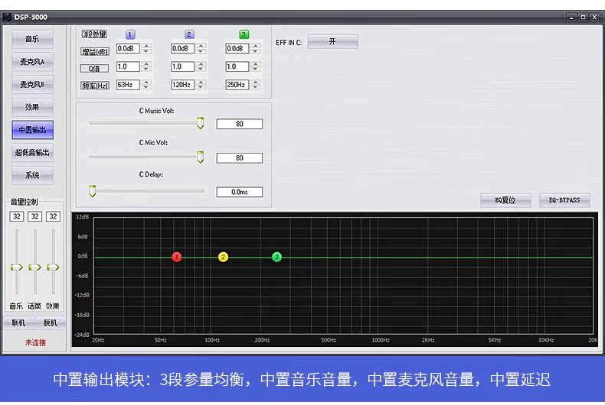Click the C Delay: label
The width and height of the screenshot is (605, 405).
tap(152, 175)
